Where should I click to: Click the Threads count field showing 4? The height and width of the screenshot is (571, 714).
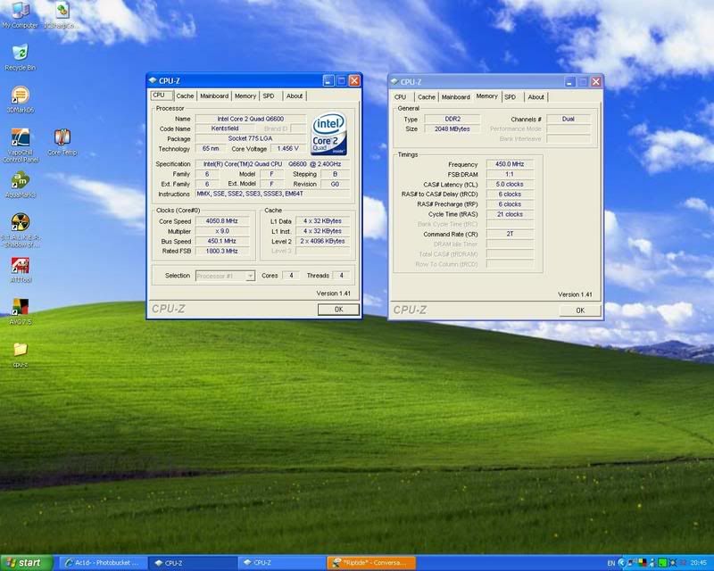pyautogui.click(x=341, y=276)
